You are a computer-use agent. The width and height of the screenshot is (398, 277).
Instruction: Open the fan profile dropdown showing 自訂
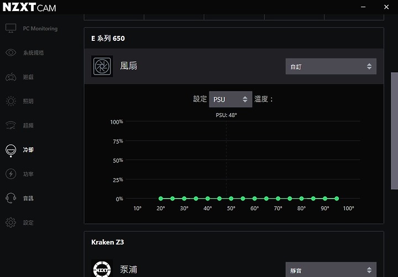(x=331, y=66)
